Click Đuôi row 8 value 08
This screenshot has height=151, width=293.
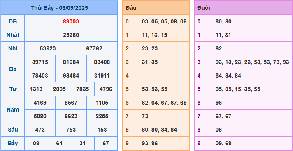(x=219, y=130)
